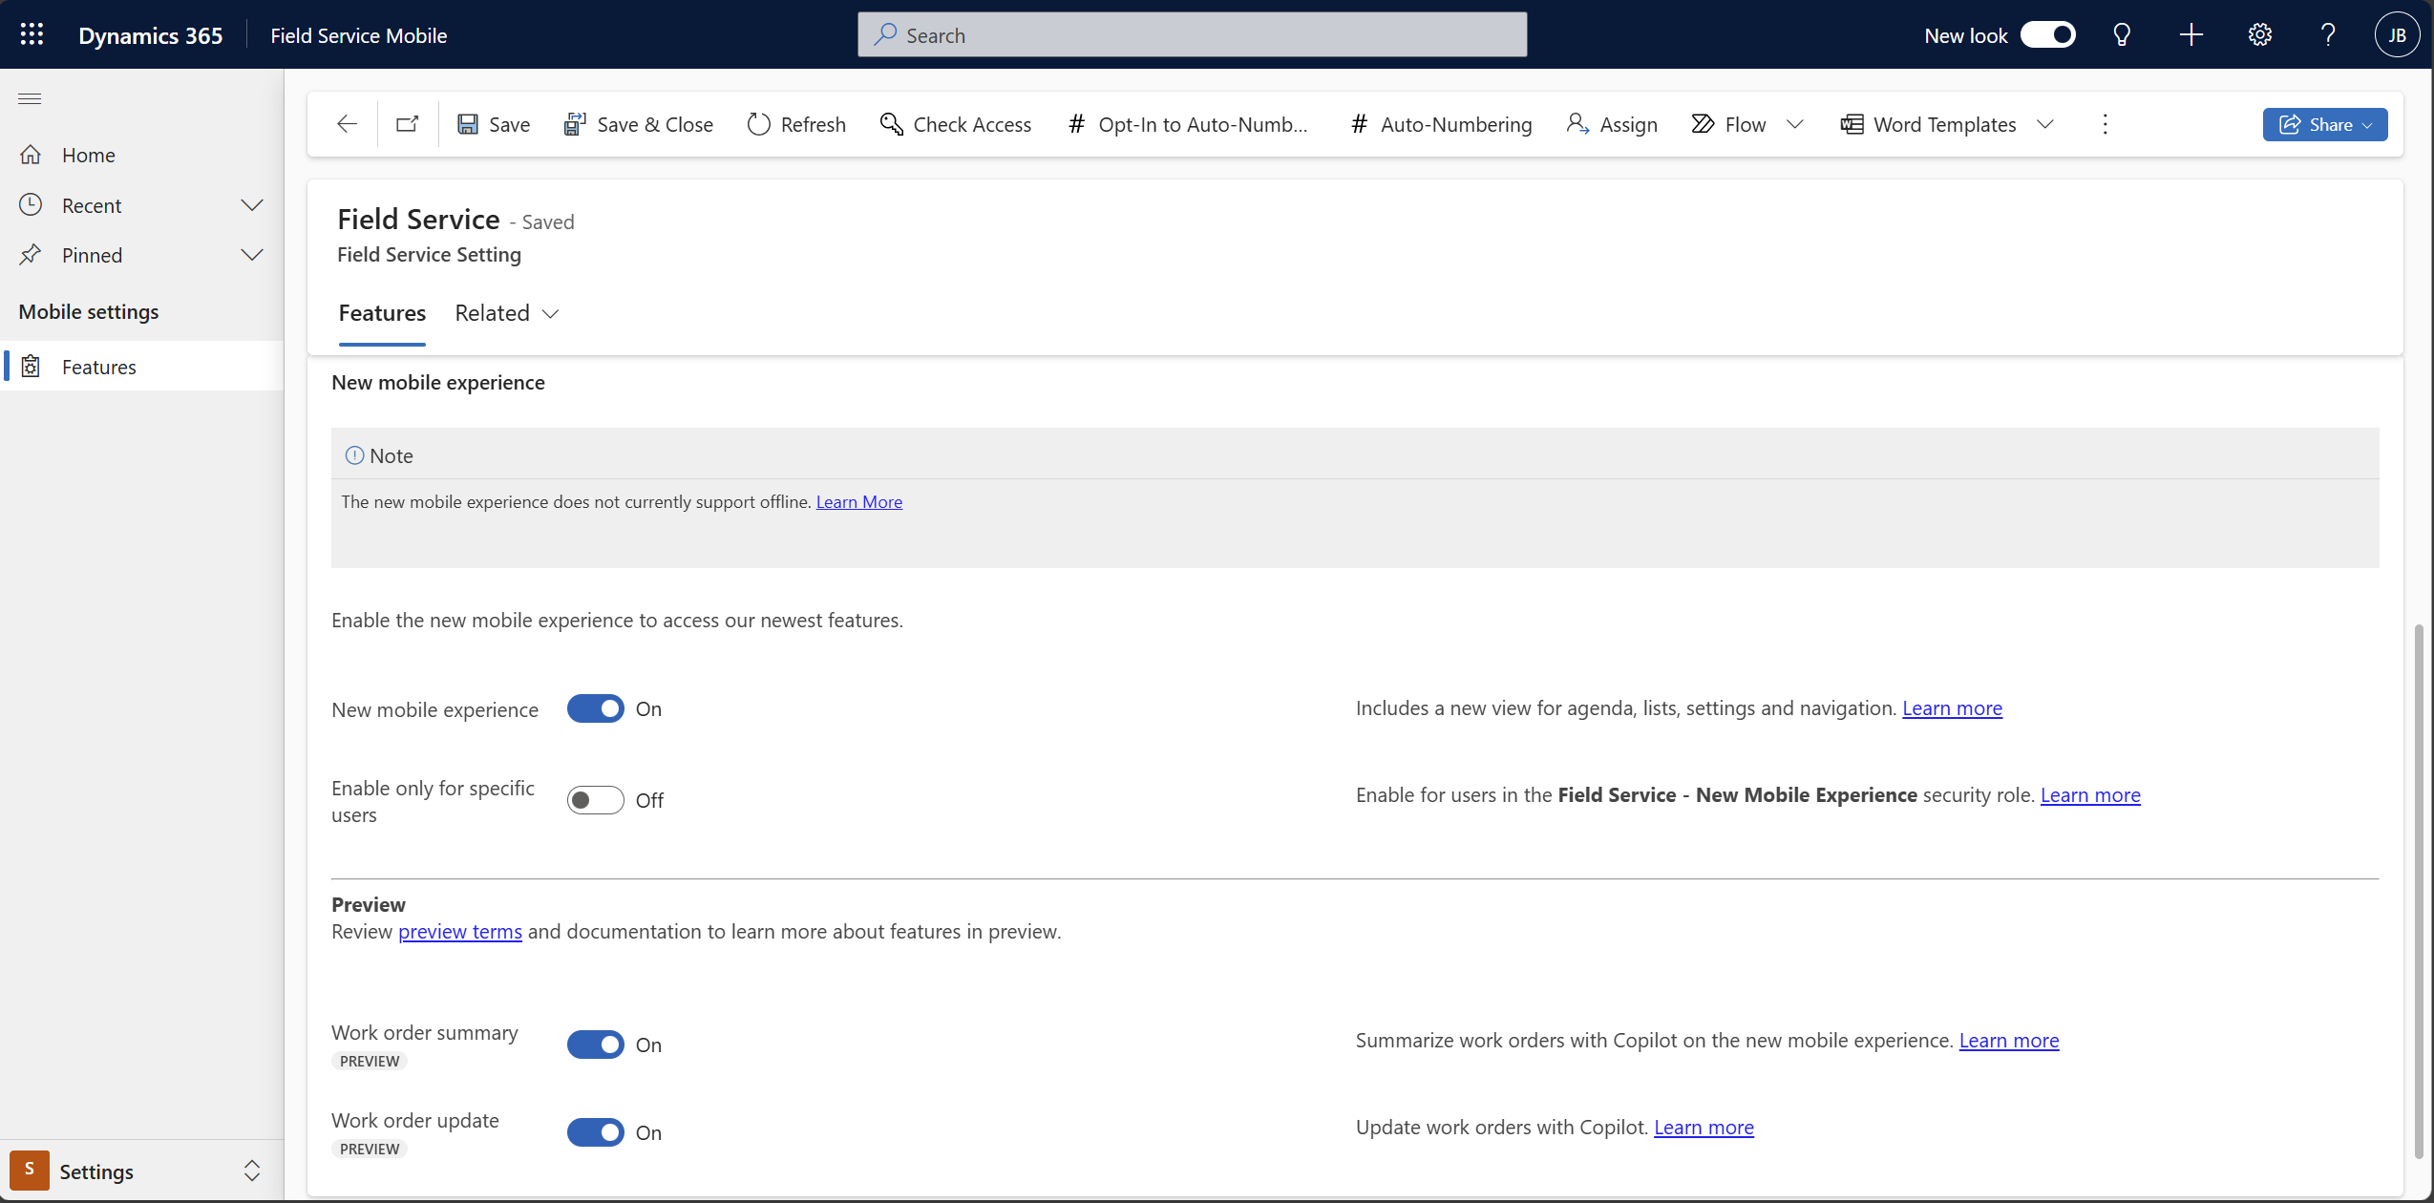
Task: Click the Search input field
Action: (x=1194, y=34)
